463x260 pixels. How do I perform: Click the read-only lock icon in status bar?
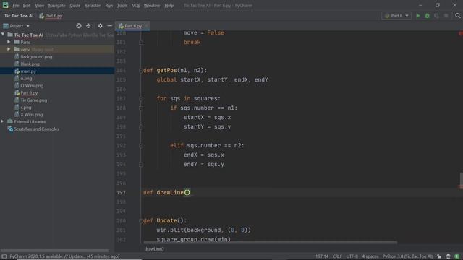[439, 256]
